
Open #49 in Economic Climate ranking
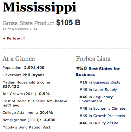click(102, 108)
